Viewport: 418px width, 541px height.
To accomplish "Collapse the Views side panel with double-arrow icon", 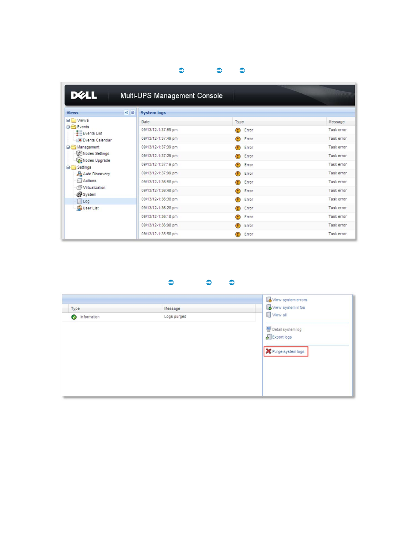I will coord(127,113).
